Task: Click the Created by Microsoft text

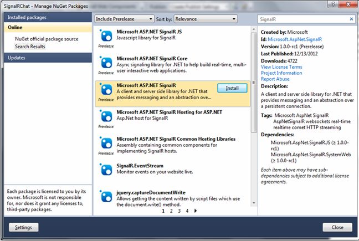Action: 284,32
